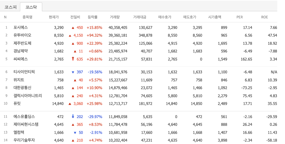The width and height of the screenshot is (285, 144).
Task: Click the up triangle beside 40
Action: (x=75, y=80)
